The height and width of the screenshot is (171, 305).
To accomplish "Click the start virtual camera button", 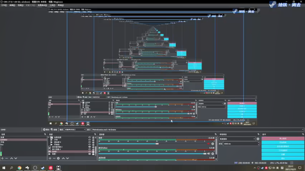I will pyautogui.click(x=283, y=146).
